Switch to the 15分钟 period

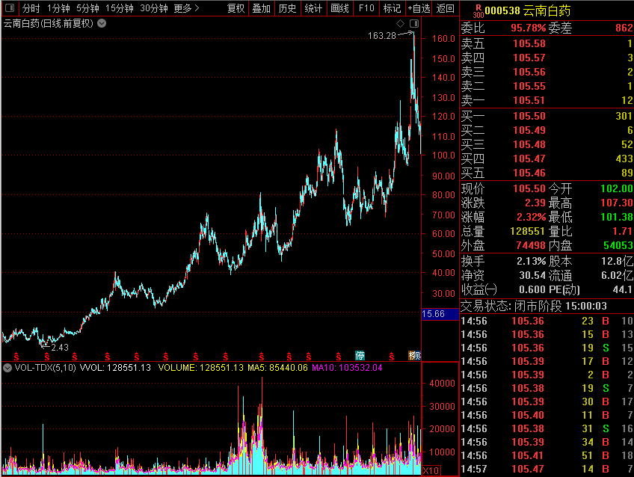[x=120, y=8]
